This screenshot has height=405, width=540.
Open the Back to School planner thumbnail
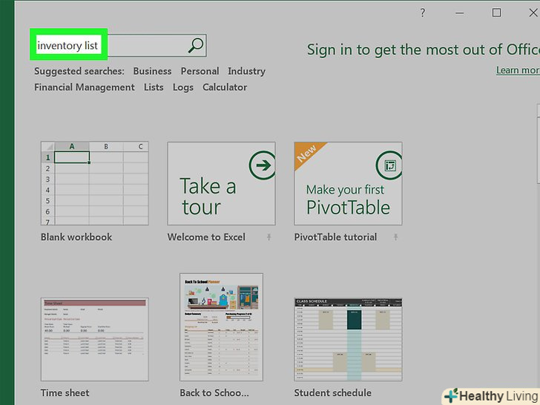[x=221, y=327]
